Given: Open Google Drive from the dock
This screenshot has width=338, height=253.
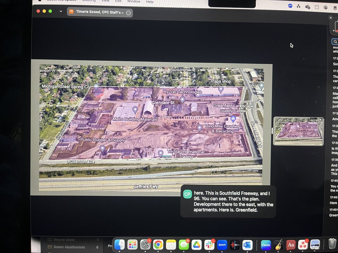Looking at the screenshot, I should tap(197, 245).
